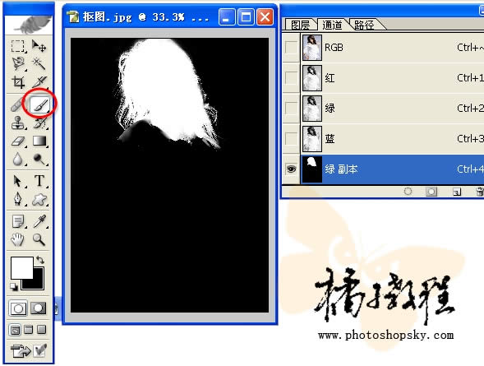Choose Standard Screen mode

click(15, 330)
